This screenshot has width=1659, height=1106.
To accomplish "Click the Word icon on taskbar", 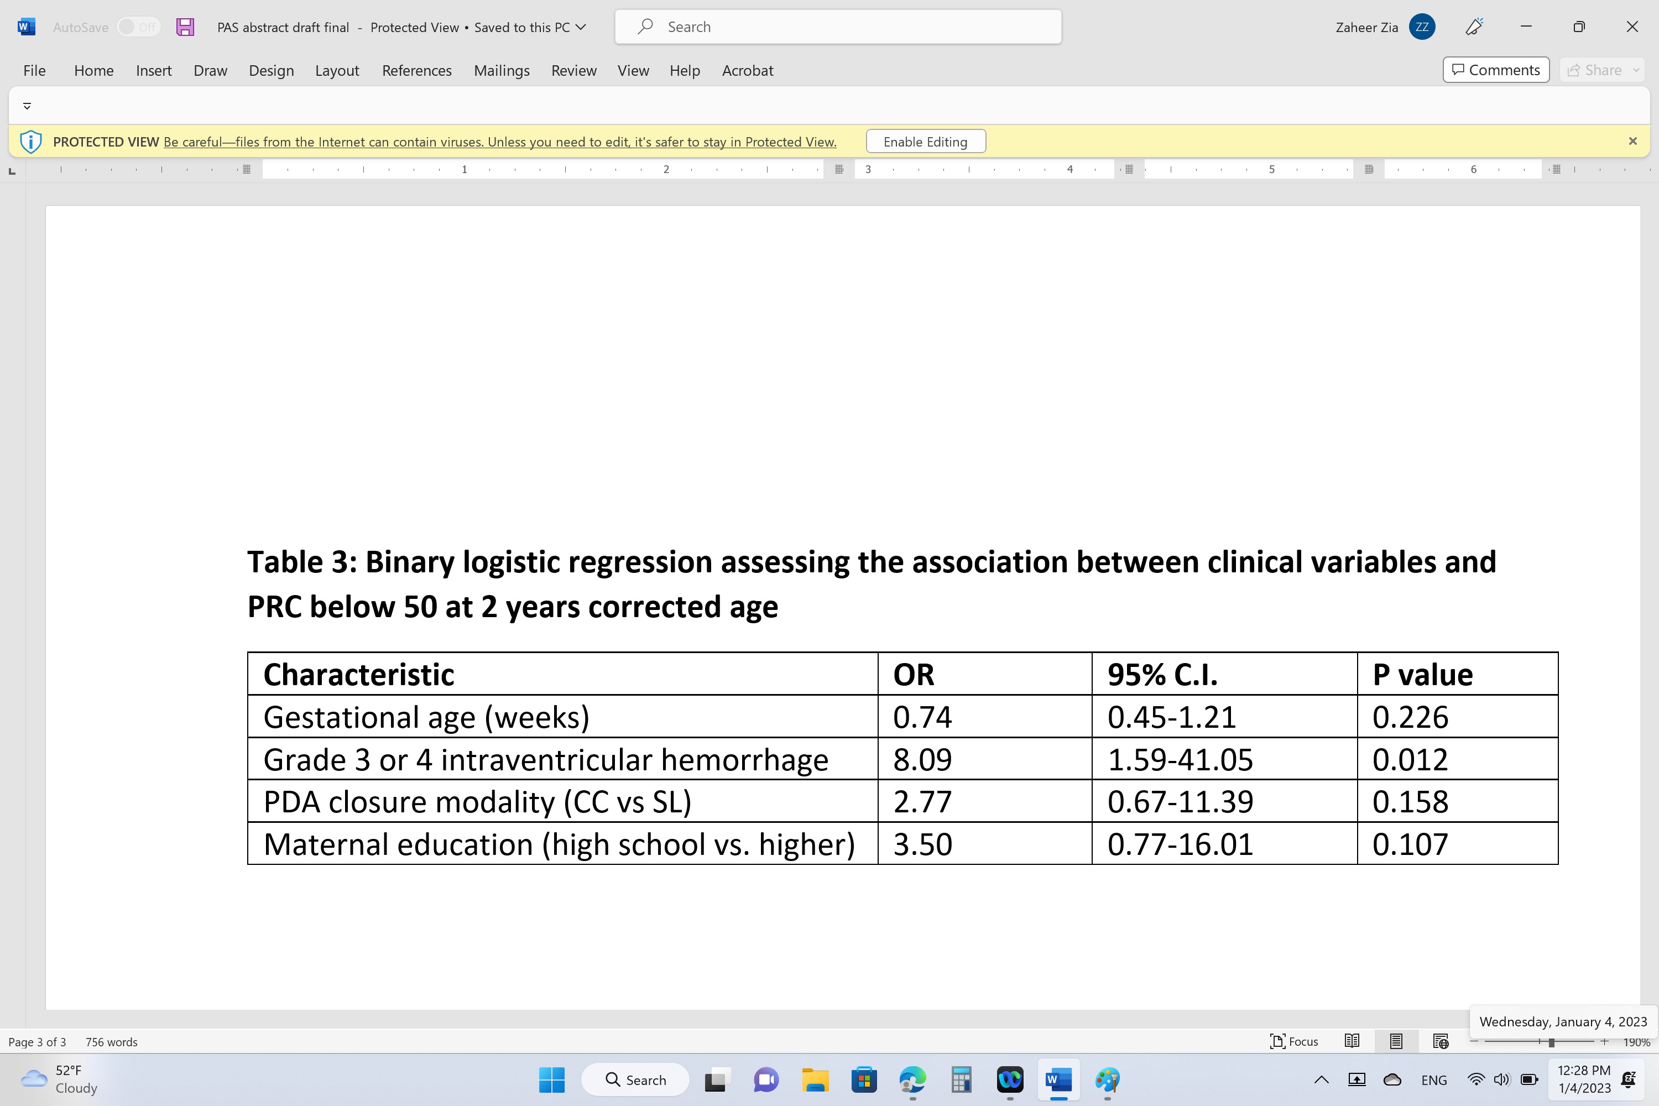I will click(1059, 1080).
